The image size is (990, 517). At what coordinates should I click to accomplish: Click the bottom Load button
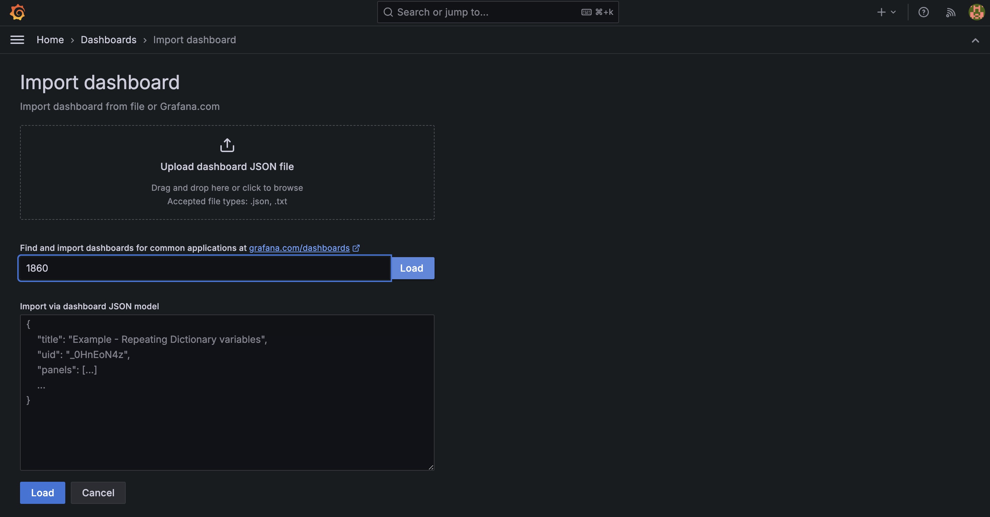[42, 492]
